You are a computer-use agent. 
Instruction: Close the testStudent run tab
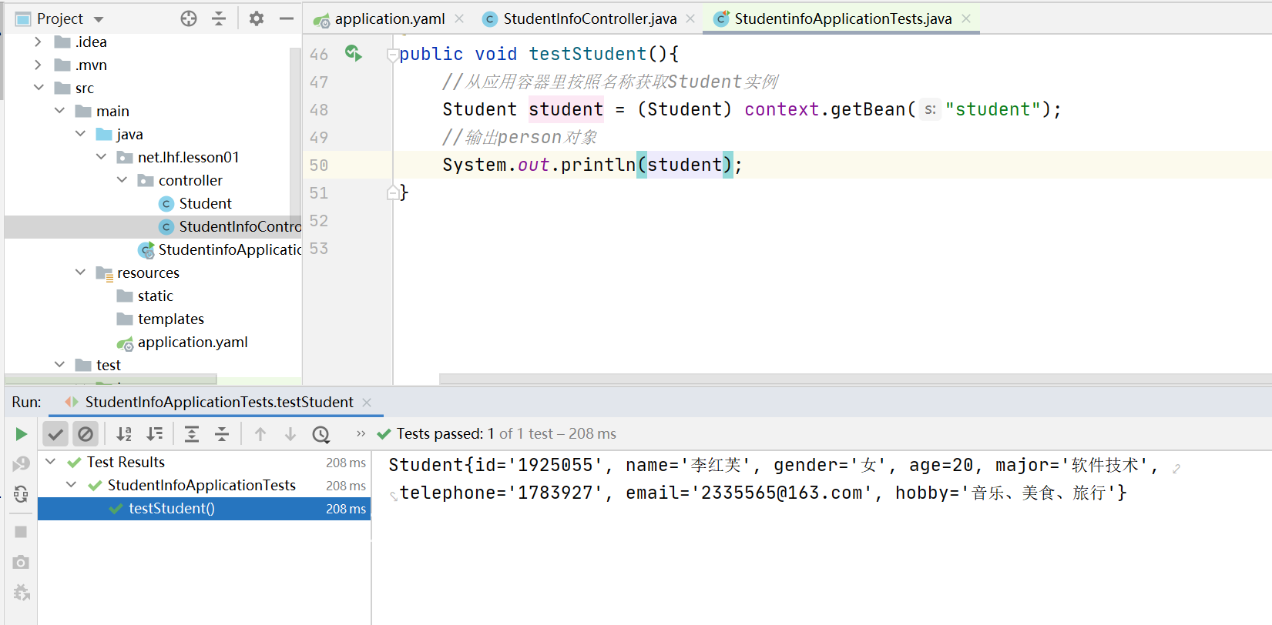coord(367,403)
